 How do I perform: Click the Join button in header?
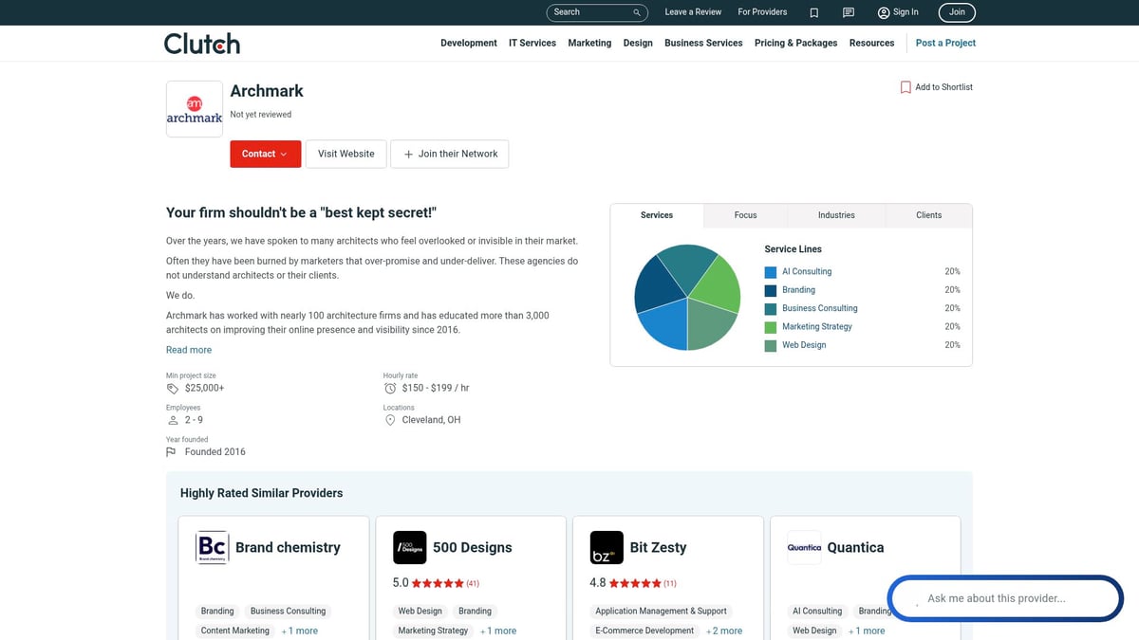pyautogui.click(x=957, y=12)
